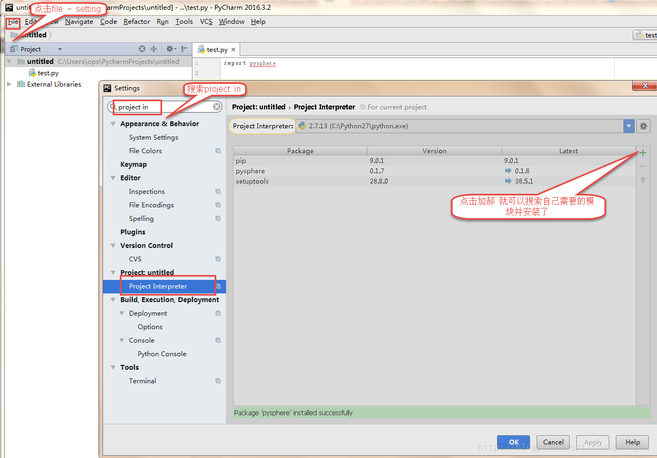Open the Code menu
This screenshot has width=657, height=458.
pos(108,22)
